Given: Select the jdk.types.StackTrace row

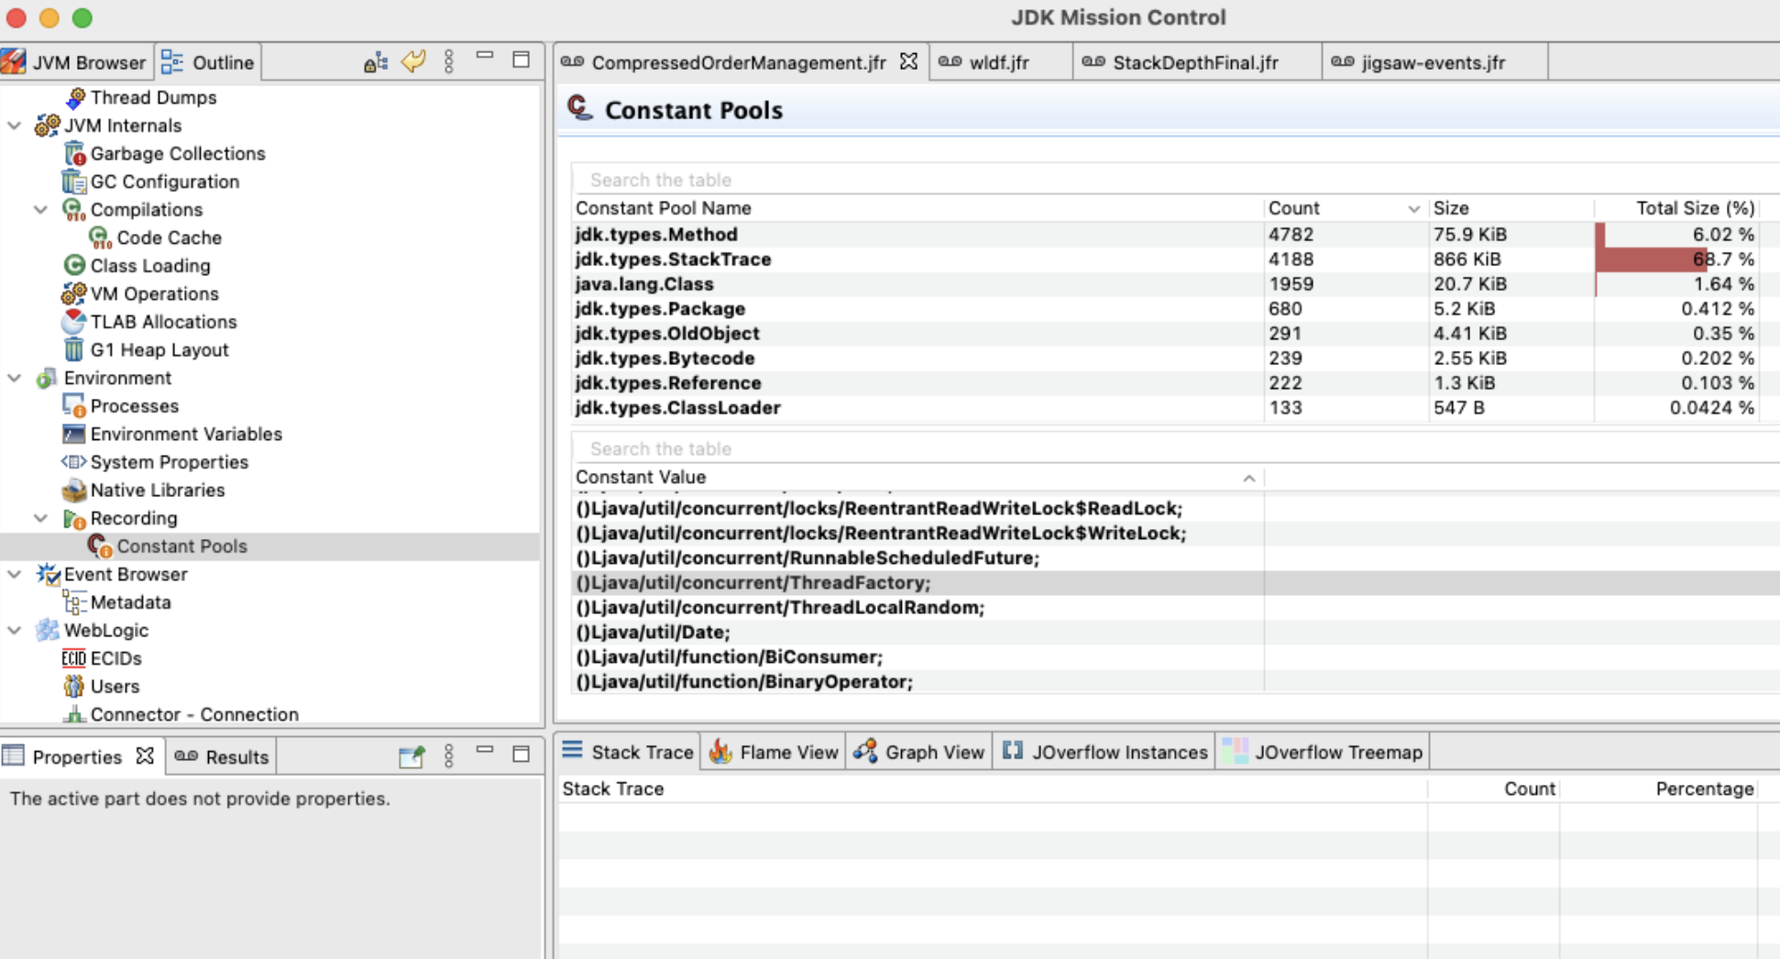Looking at the screenshot, I should coord(674,259).
